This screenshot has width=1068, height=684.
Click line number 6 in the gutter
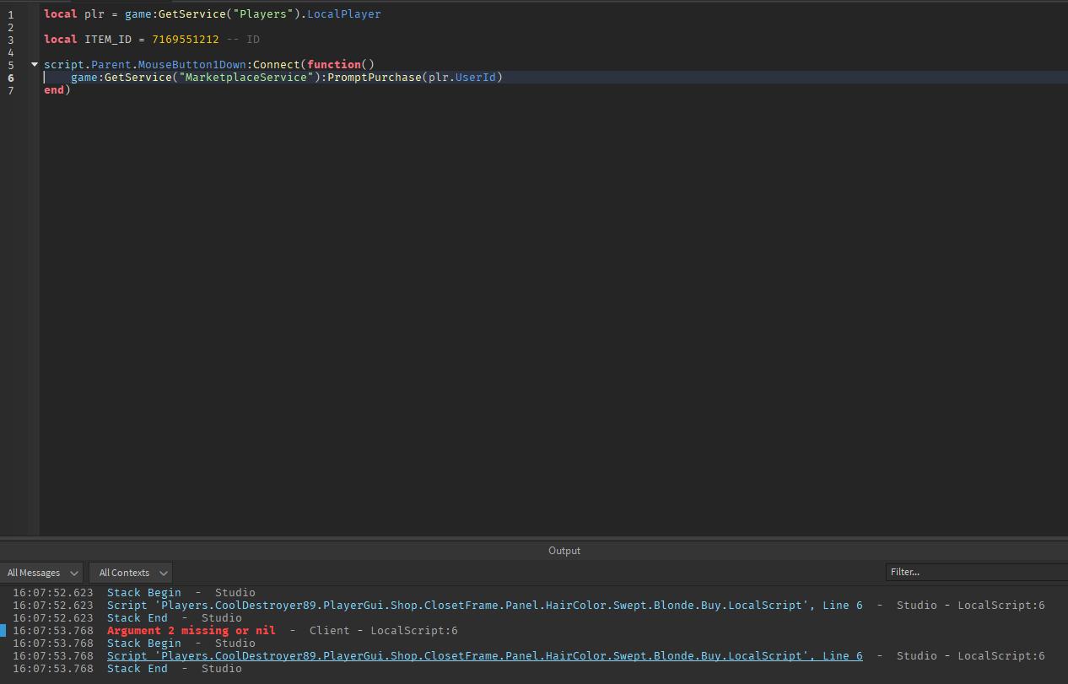pos(10,77)
